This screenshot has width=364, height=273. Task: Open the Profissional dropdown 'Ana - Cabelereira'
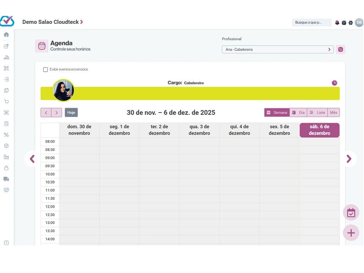coord(278,50)
